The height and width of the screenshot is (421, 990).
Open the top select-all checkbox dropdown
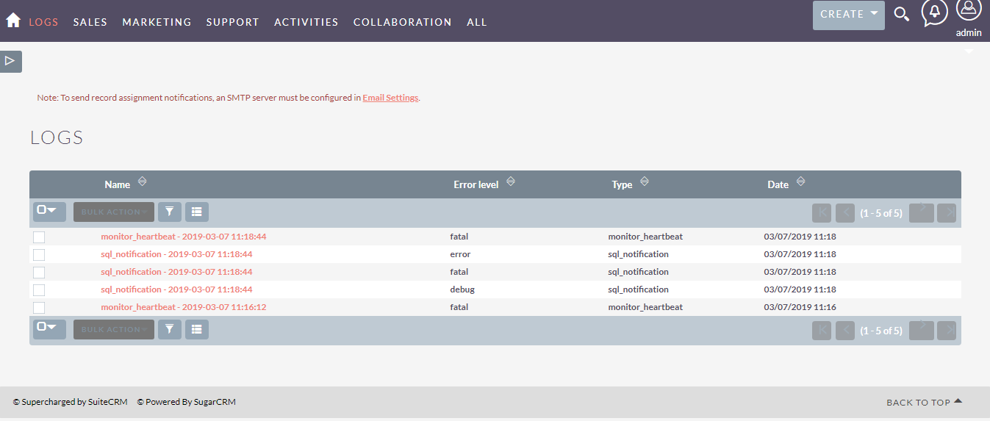click(x=49, y=211)
